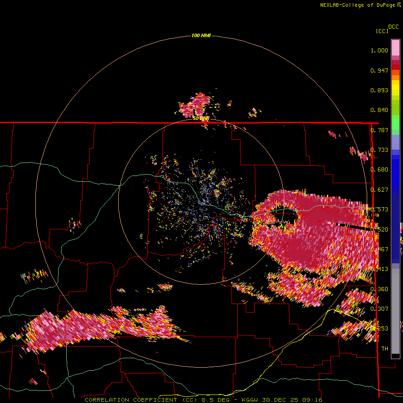The image size is (403, 403).
Task: Click the DCC label above the color scale
Action: click(x=394, y=27)
